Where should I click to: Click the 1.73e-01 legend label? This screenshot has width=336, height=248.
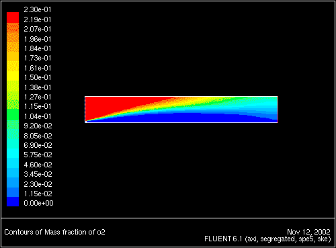pyautogui.click(x=38, y=58)
